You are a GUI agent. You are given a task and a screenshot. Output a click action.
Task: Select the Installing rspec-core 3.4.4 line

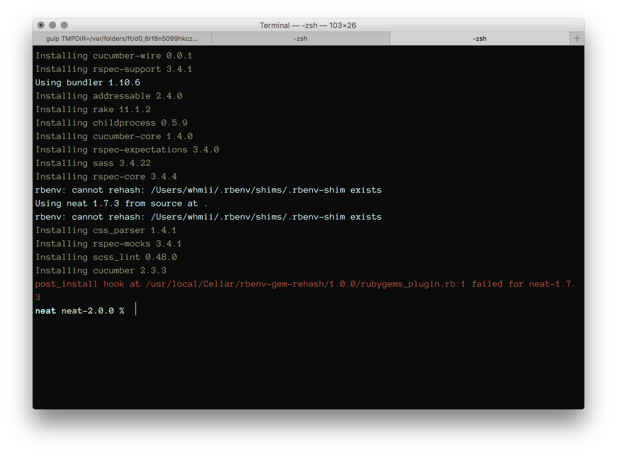tap(106, 176)
